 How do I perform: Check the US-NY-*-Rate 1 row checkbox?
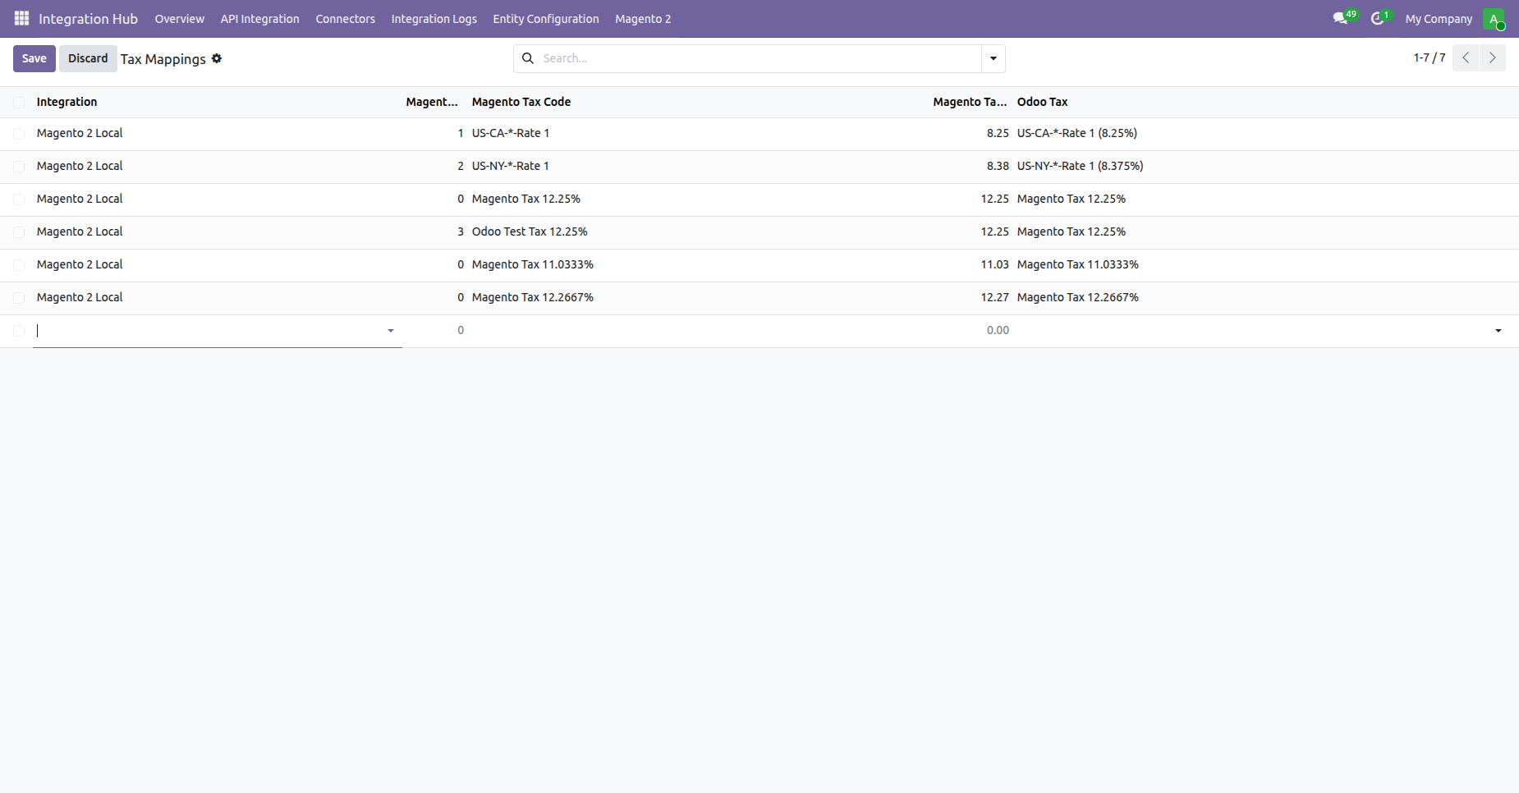(19, 167)
